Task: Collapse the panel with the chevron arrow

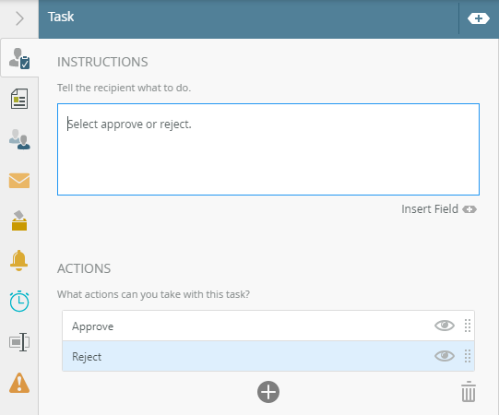Action: [x=19, y=18]
